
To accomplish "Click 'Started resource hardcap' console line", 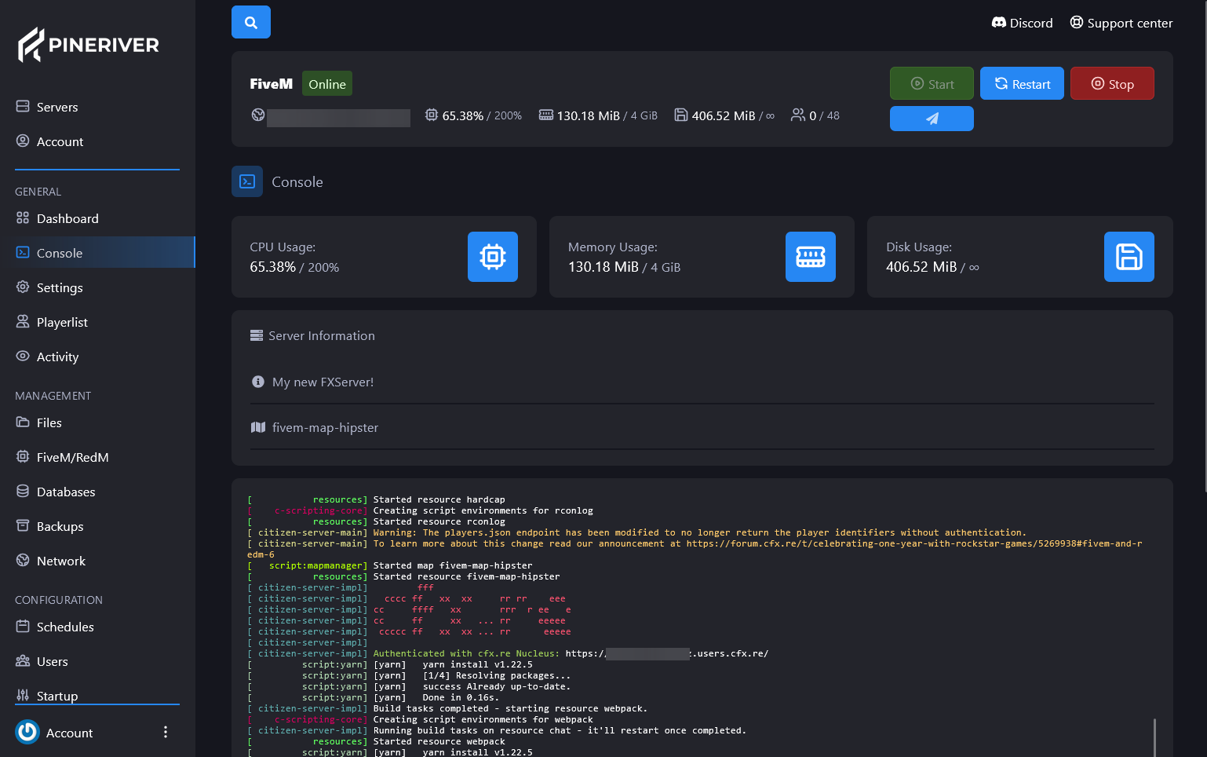I will point(439,499).
